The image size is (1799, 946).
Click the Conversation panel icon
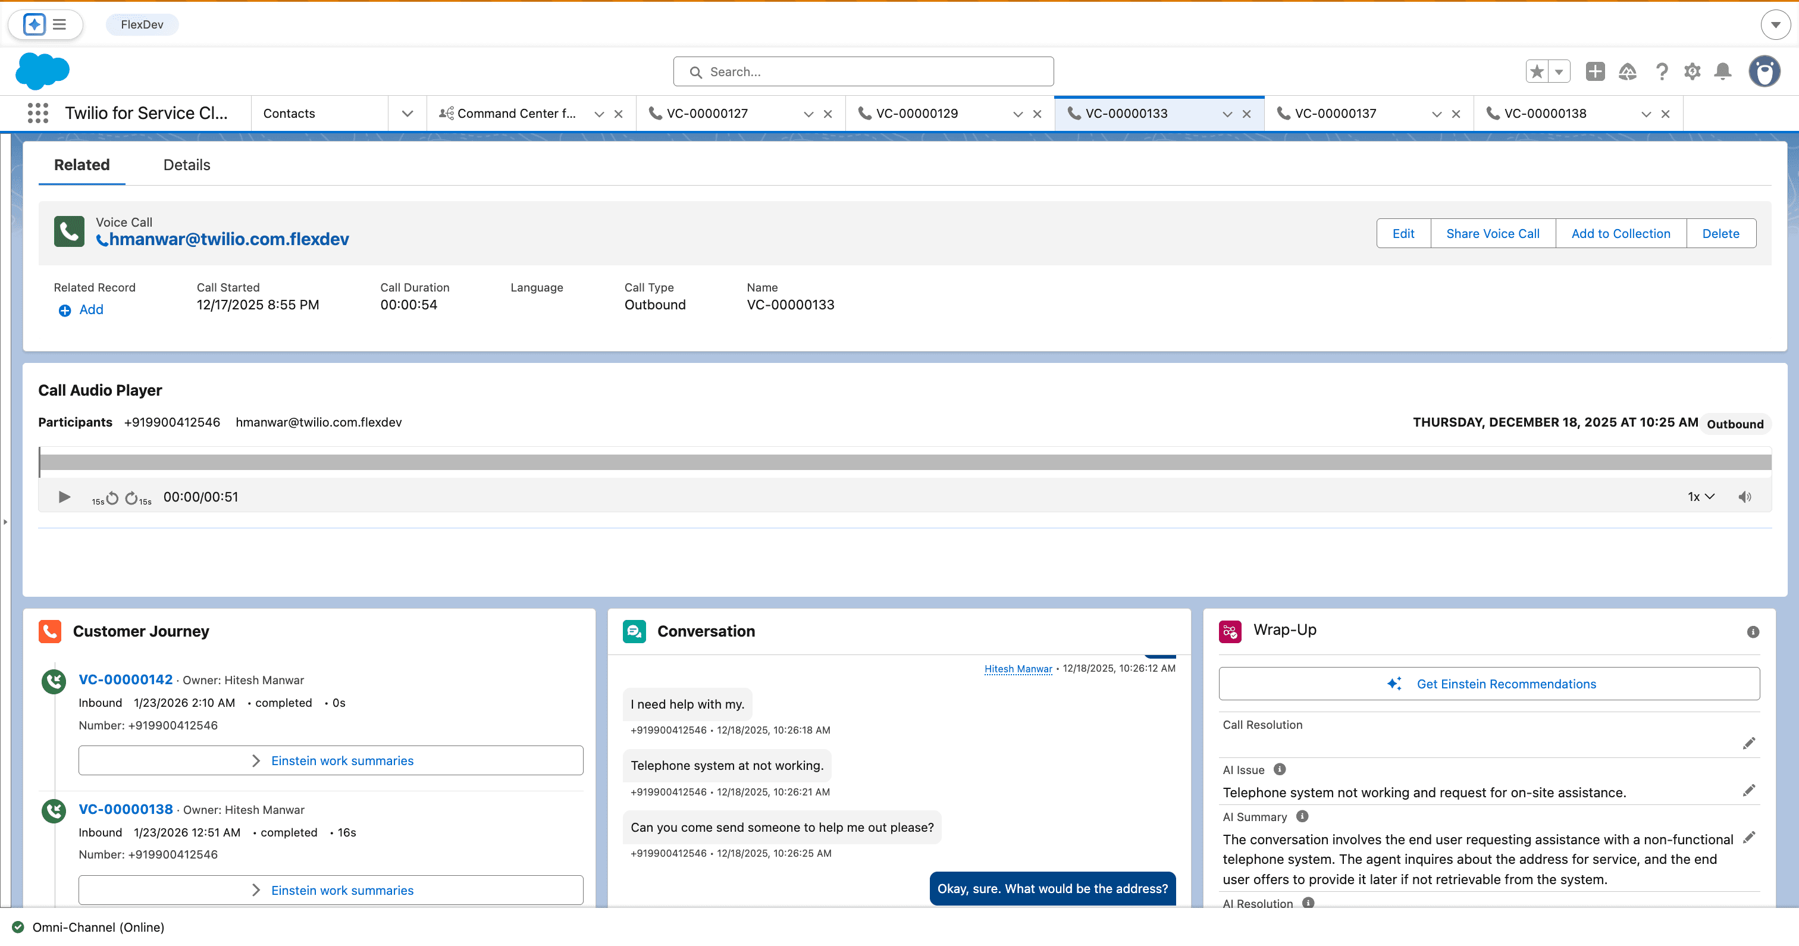coord(634,631)
